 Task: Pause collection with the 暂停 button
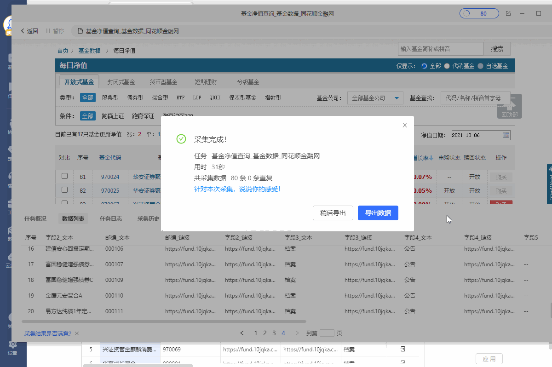[55, 31]
